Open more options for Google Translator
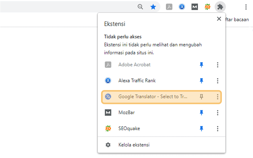 coord(218,97)
